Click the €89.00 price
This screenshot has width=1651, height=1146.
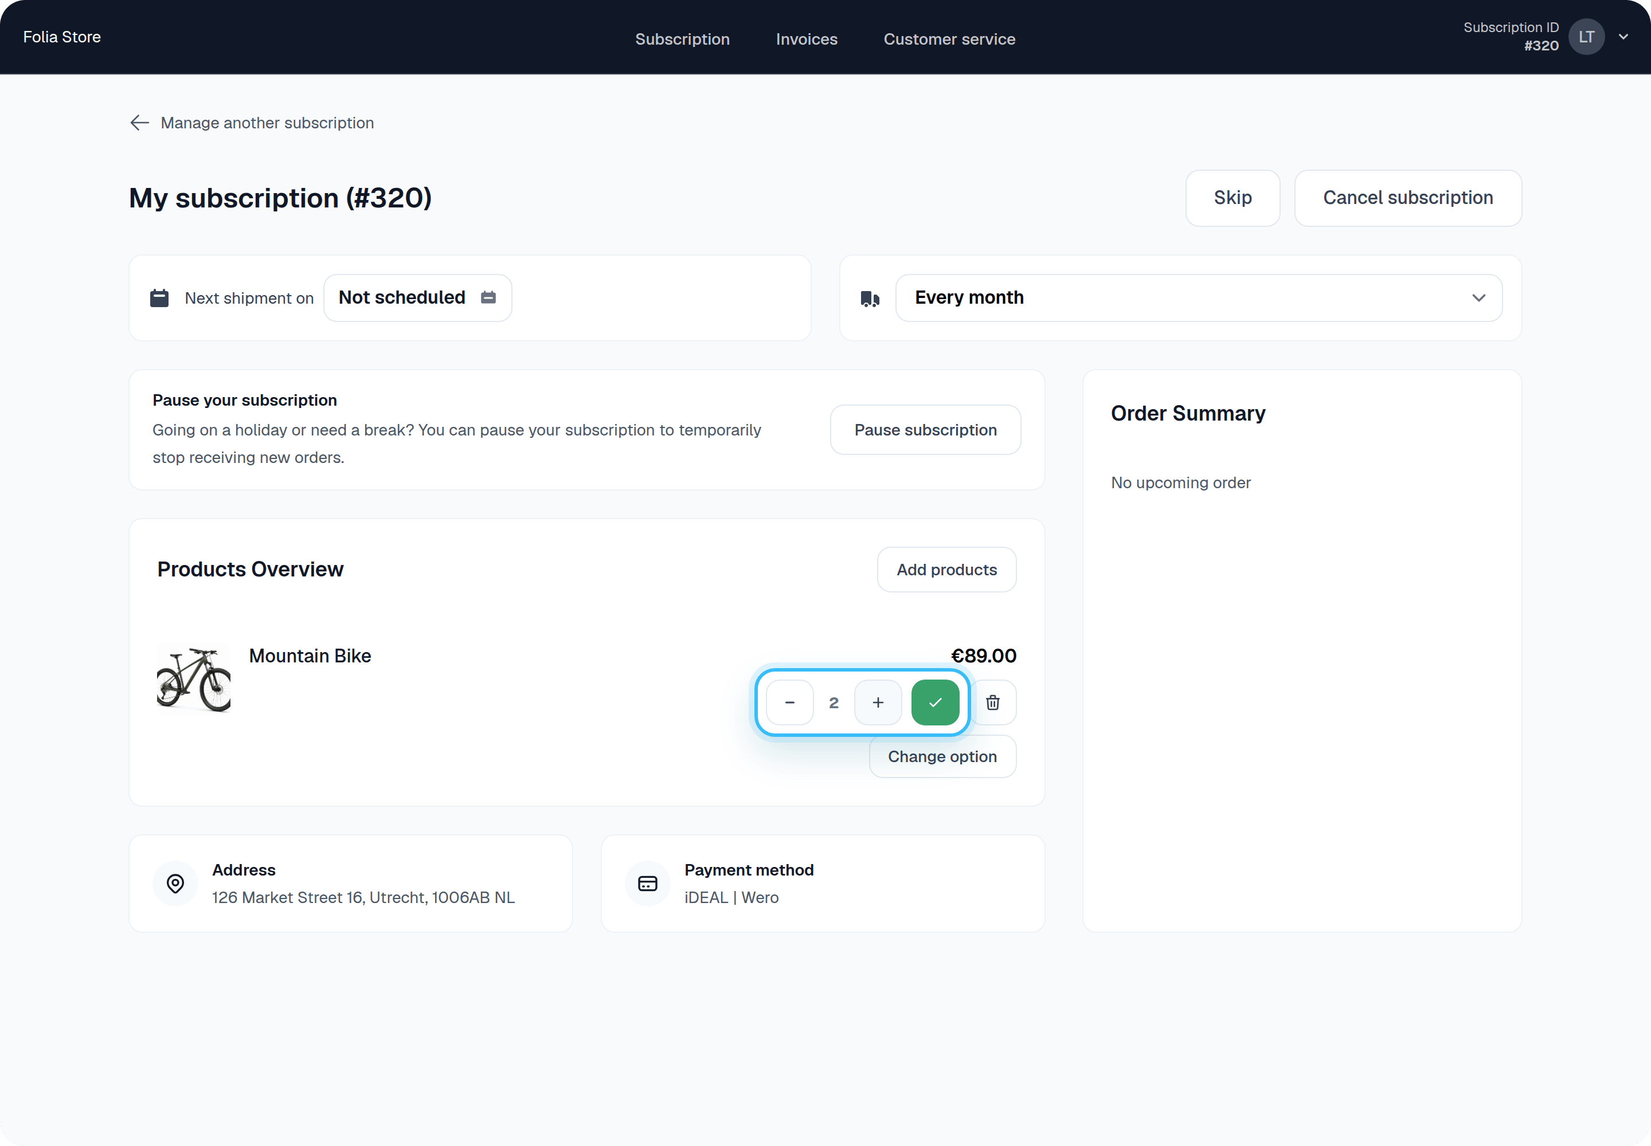click(x=983, y=656)
